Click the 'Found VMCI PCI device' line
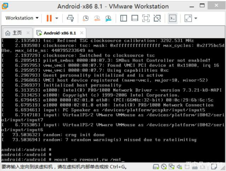 click(x=110, y=65)
